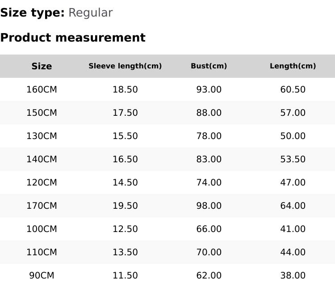Click the 53.50 length value

(293, 159)
